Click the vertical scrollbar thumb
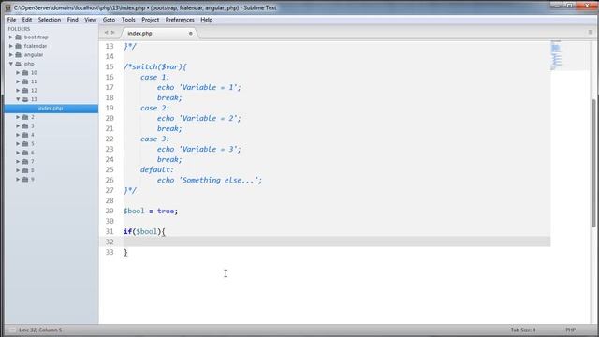The image size is (599, 337). point(593,163)
